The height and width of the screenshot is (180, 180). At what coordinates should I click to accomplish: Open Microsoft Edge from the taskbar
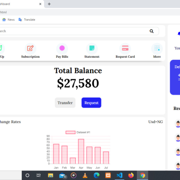pyautogui.click(x=97, y=175)
